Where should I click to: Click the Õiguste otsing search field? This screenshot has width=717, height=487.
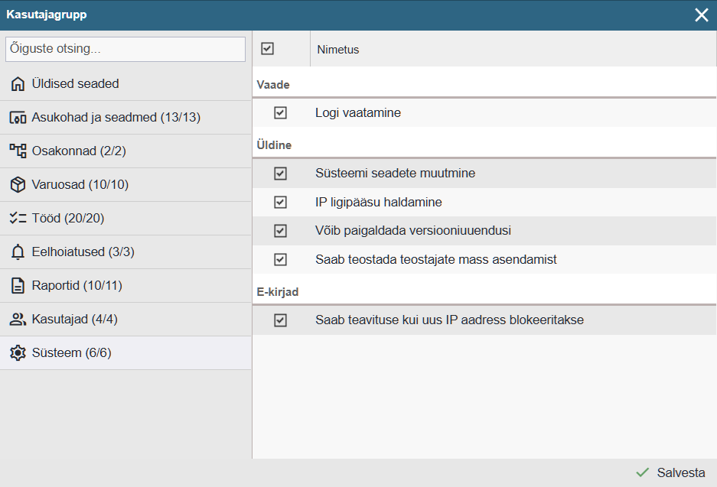pos(125,49)
